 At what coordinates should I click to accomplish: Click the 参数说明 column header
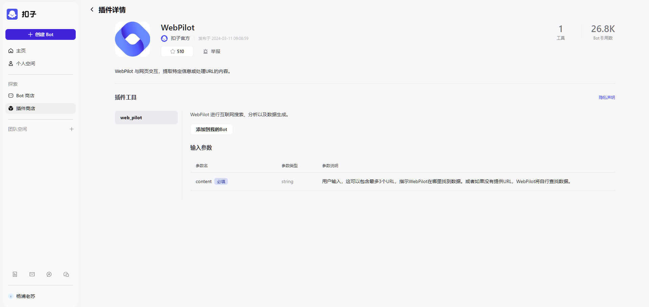point(330,165)
